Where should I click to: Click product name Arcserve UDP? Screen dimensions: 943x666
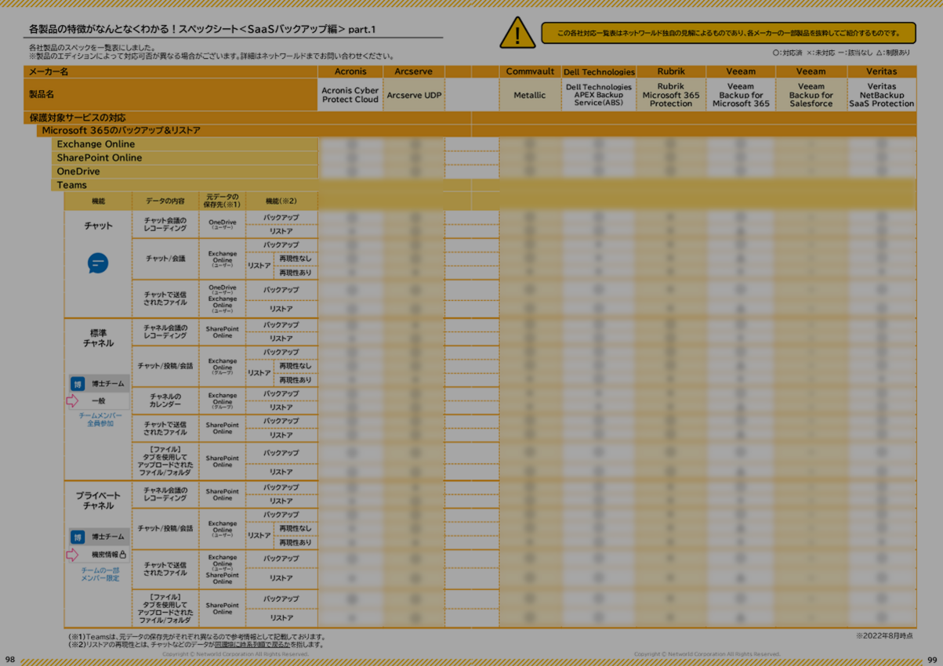point(414,96)
